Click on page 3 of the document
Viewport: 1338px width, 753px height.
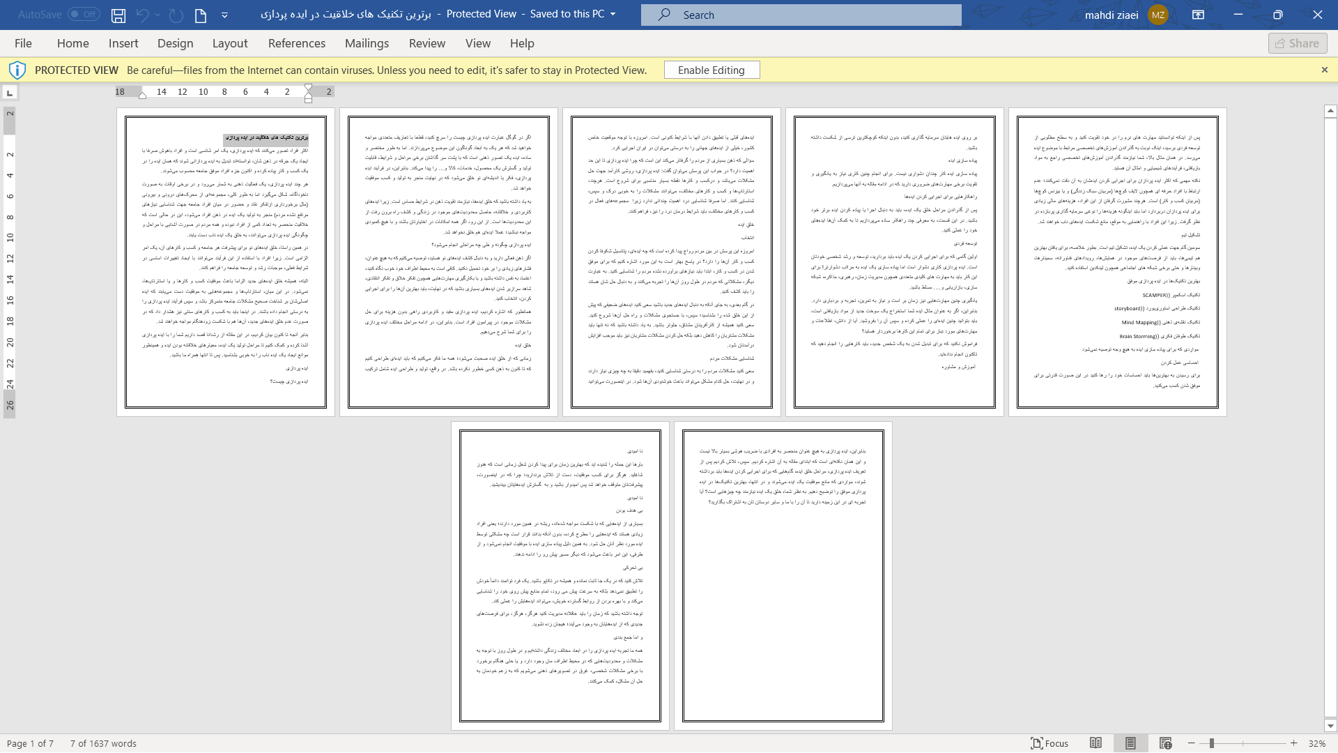(x=672, y=262)
